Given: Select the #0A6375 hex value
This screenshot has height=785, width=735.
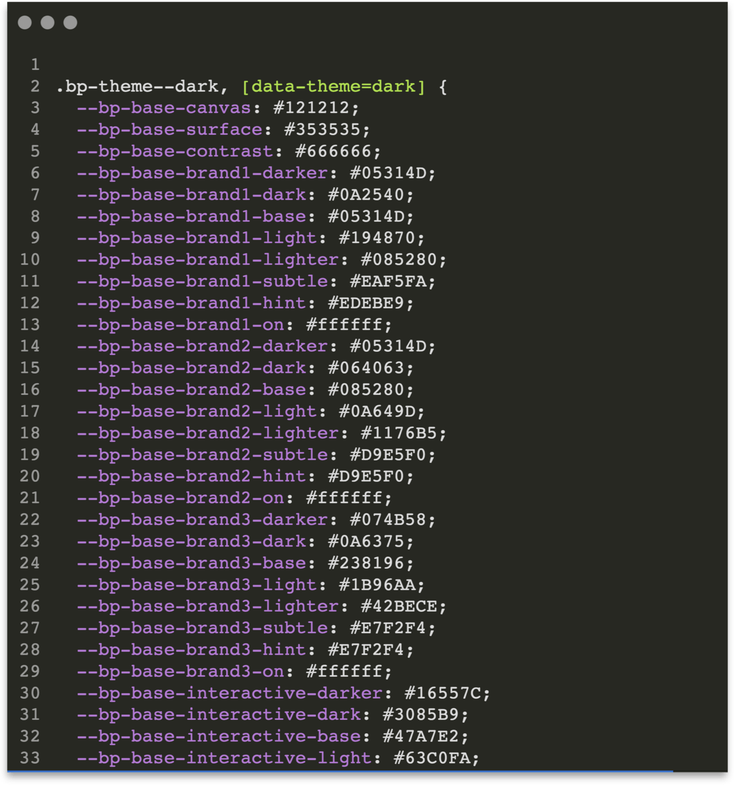Looking at the screenshot, I should [x=366, y=541].
